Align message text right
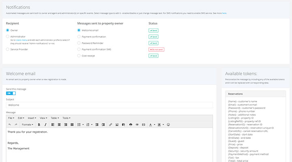Screen dimensions: 292x162 coord(66,125)
